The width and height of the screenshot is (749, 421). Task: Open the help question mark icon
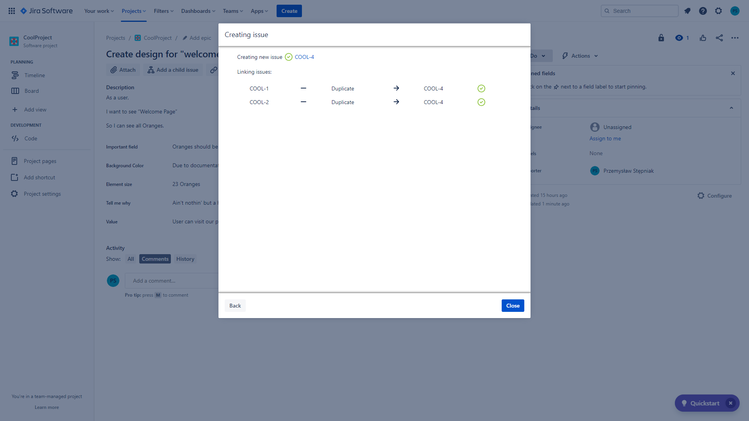tap(703, 11)
